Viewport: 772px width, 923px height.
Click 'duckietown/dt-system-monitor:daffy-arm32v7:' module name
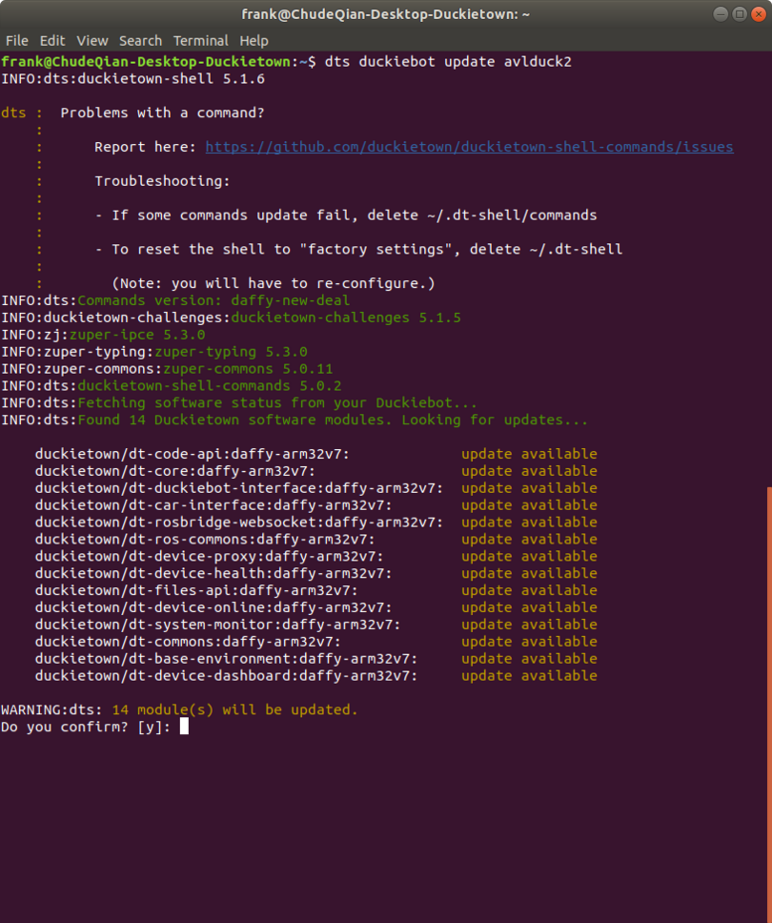217,626
